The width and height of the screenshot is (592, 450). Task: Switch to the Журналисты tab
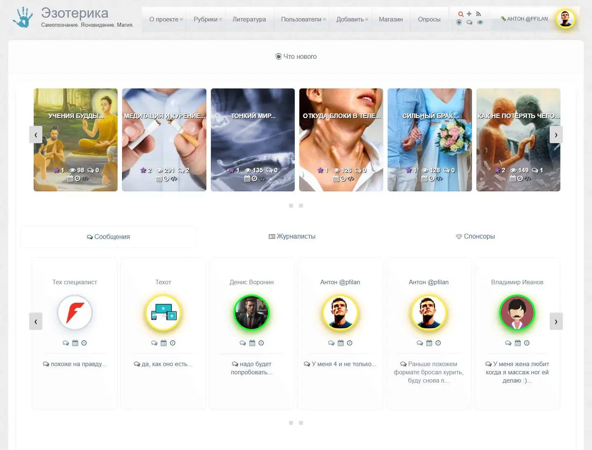click(x=292, y=237)
